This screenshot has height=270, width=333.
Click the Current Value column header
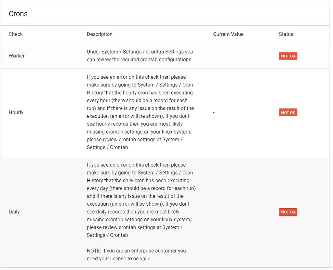coord(228,34)
